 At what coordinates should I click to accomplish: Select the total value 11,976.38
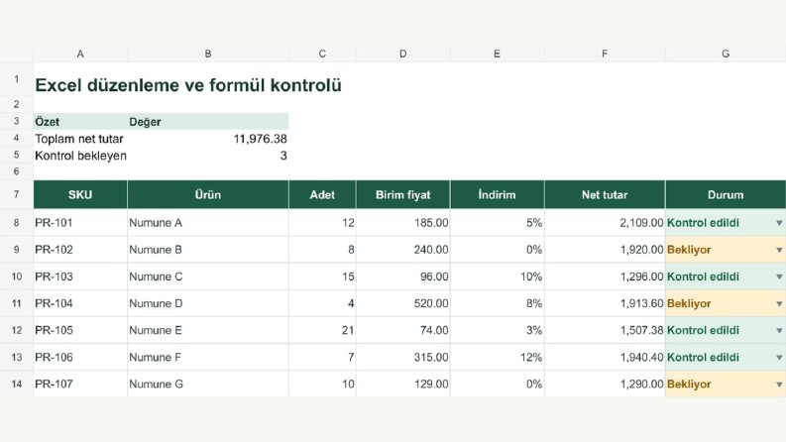coord(208,139)
